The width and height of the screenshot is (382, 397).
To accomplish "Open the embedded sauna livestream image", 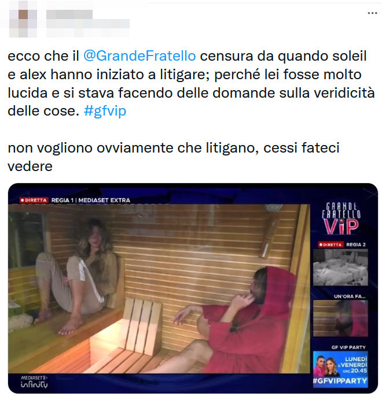I will (x=193, y=288).
